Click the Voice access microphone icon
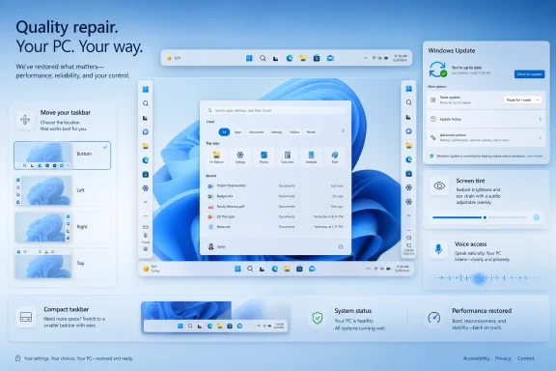Viewport: 556px width, 371px height. 438,249
